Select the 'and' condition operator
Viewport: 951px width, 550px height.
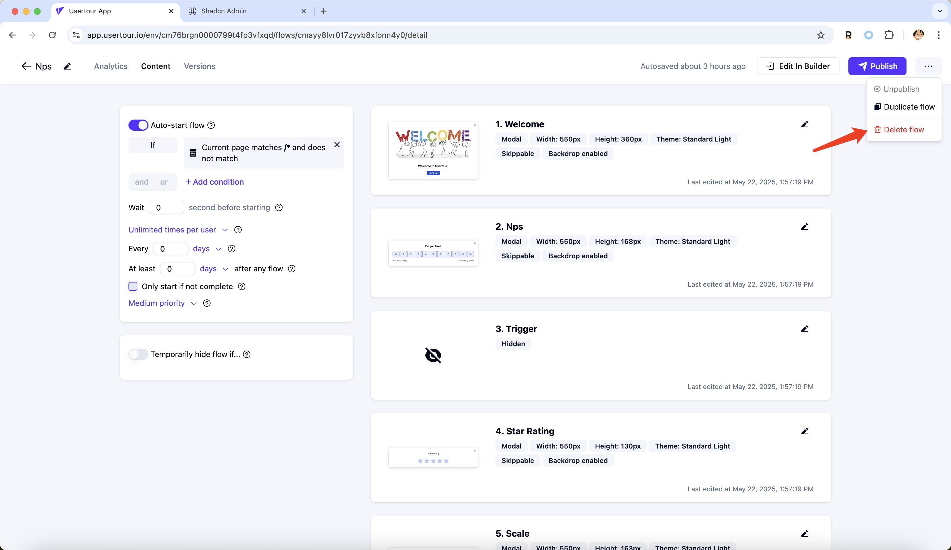tap(142, 182)
